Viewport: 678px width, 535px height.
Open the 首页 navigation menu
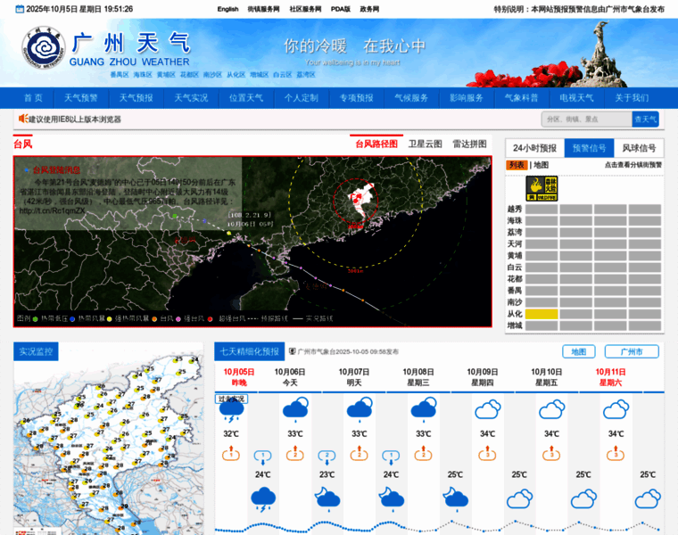[x=33, y=98]
